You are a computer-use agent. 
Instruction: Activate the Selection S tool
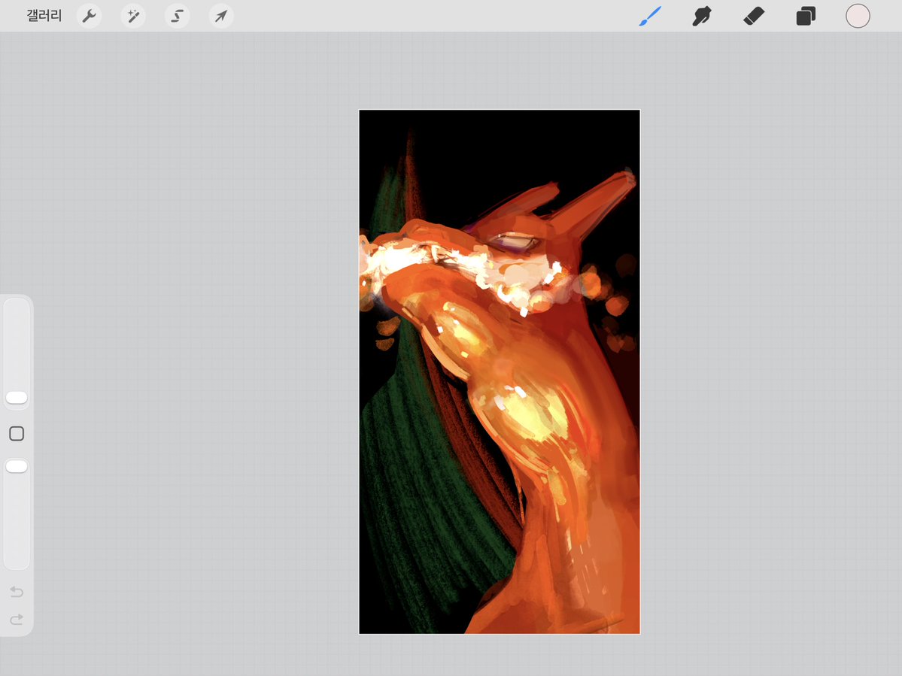point(178,16)
